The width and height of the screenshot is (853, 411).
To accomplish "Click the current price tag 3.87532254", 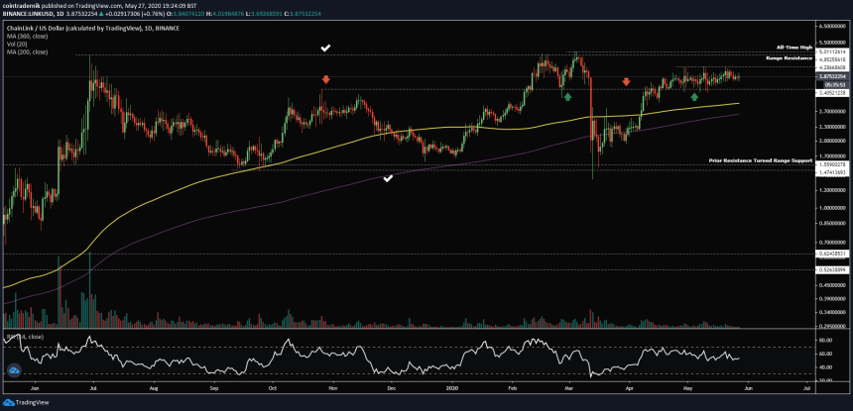I will pyautogui.click(x=831, y=75).
